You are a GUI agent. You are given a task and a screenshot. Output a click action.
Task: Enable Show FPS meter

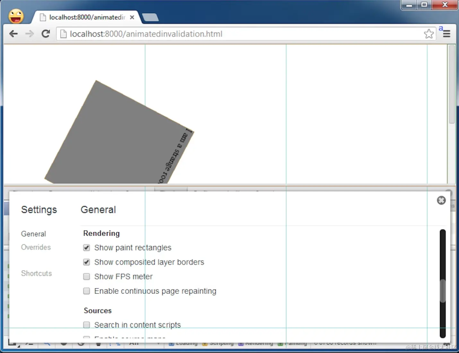(x=86, y=276)
